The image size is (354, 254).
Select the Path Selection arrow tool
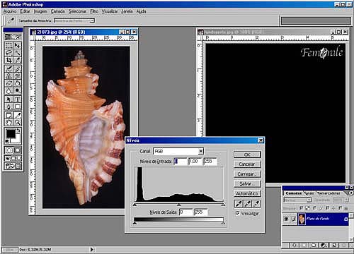coord(9,99)
